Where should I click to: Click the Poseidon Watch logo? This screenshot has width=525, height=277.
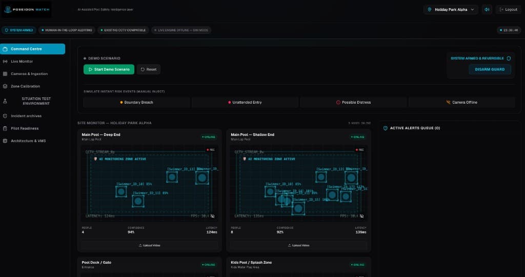27,9
